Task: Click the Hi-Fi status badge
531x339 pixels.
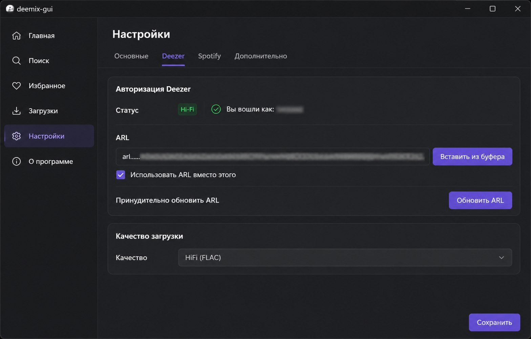Action: tap(187, 109)
